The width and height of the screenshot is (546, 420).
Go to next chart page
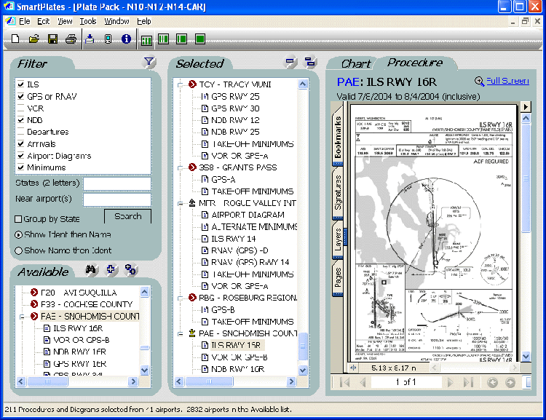click(450, 382)
